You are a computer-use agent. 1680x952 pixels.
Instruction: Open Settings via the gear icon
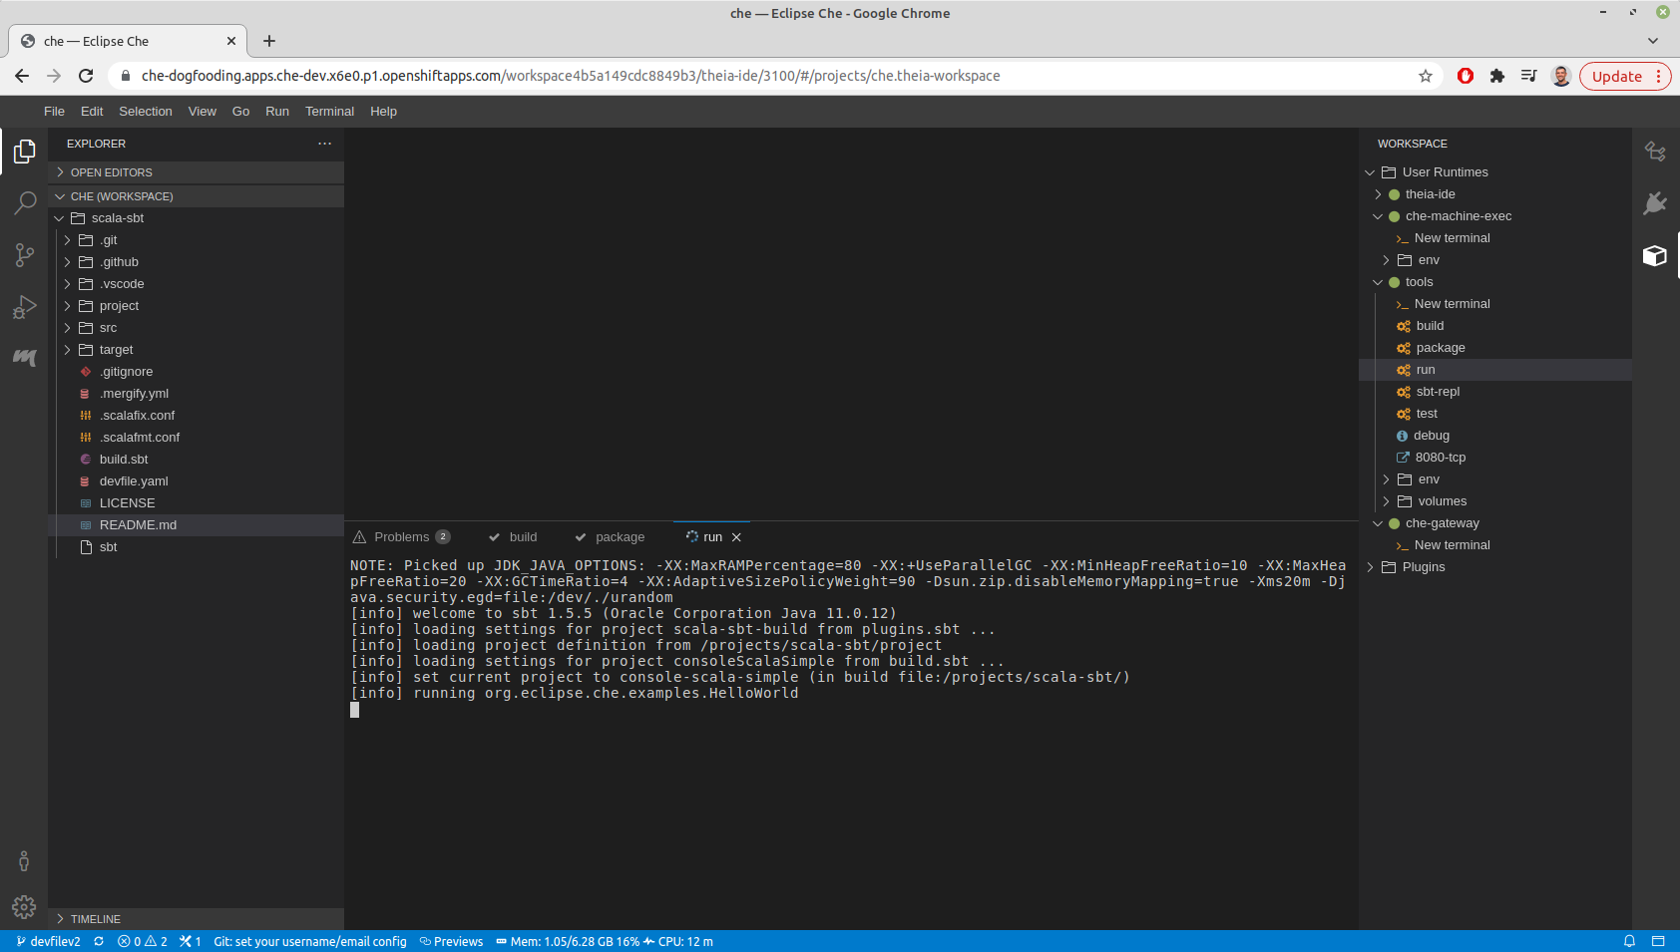tap(24, 907)
